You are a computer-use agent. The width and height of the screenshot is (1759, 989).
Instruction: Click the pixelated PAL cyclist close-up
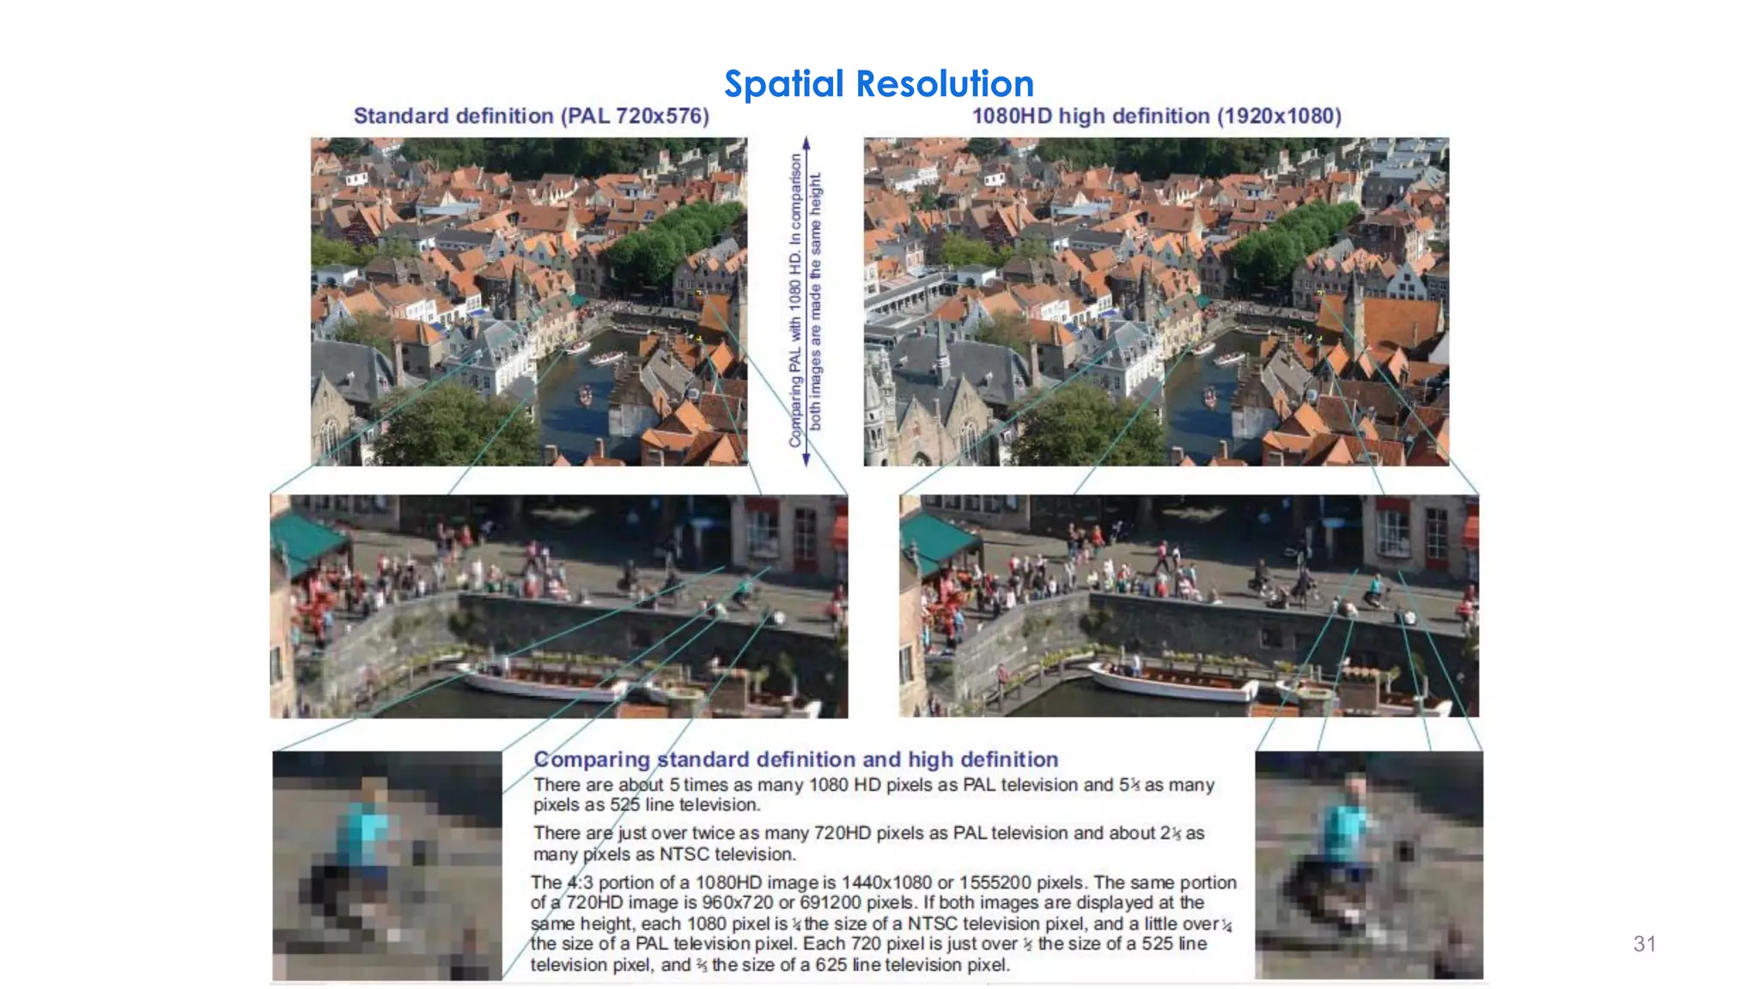coord(387,865)
